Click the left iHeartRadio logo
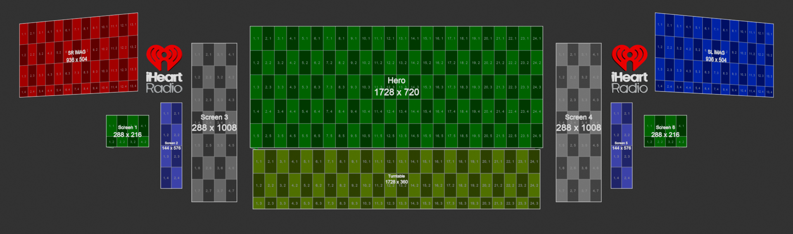The width and height of the screenshot is (793, 234). click(x=164, y=69)
